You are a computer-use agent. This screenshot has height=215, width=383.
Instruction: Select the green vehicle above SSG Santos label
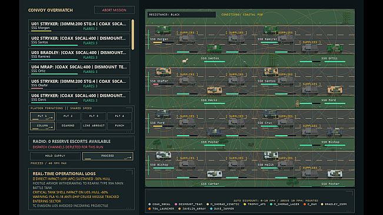pos(215,48)
